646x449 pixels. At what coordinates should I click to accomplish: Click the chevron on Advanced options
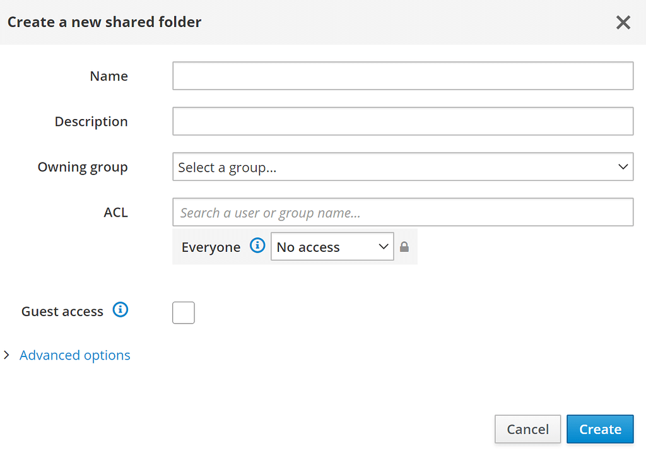click(6, 355)
